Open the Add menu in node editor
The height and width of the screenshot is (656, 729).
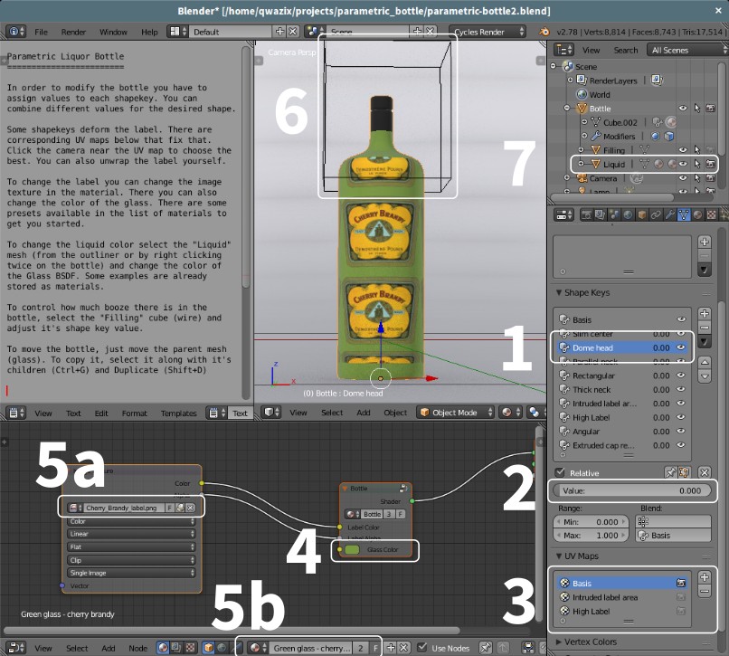[109, 648]
